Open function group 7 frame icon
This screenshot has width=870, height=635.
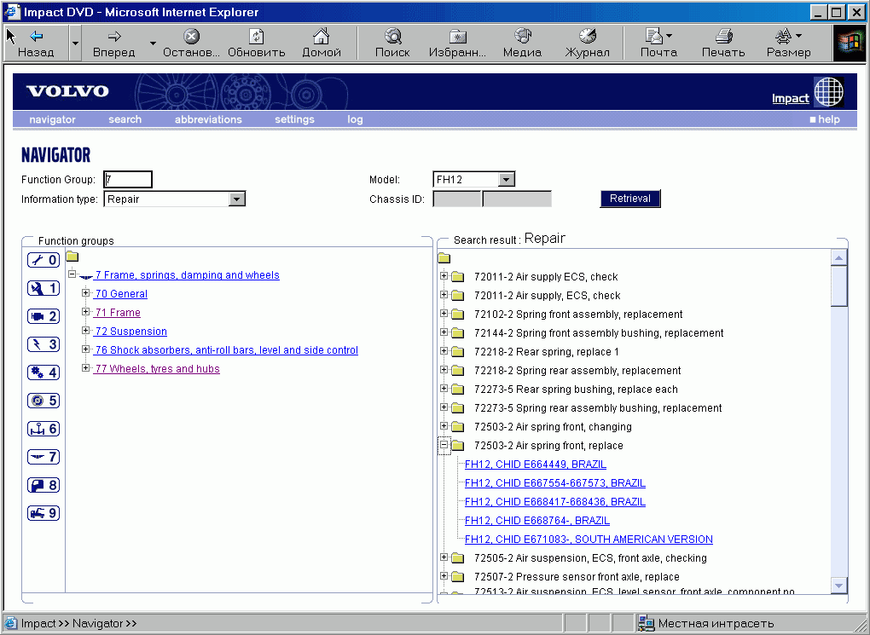point(43,457)
